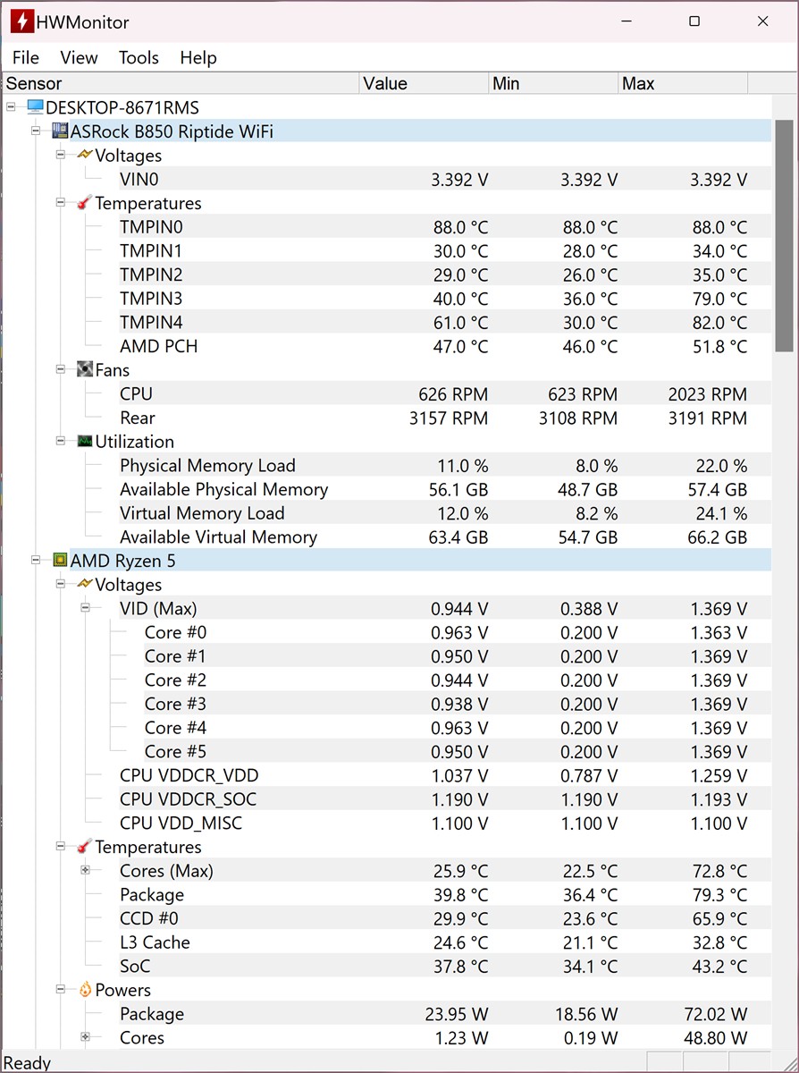Click the DESKTOP-8671RMS computer icon
Image resolution: width=799 pixels, height=1073 pixels.
click(x=36, y=107)
